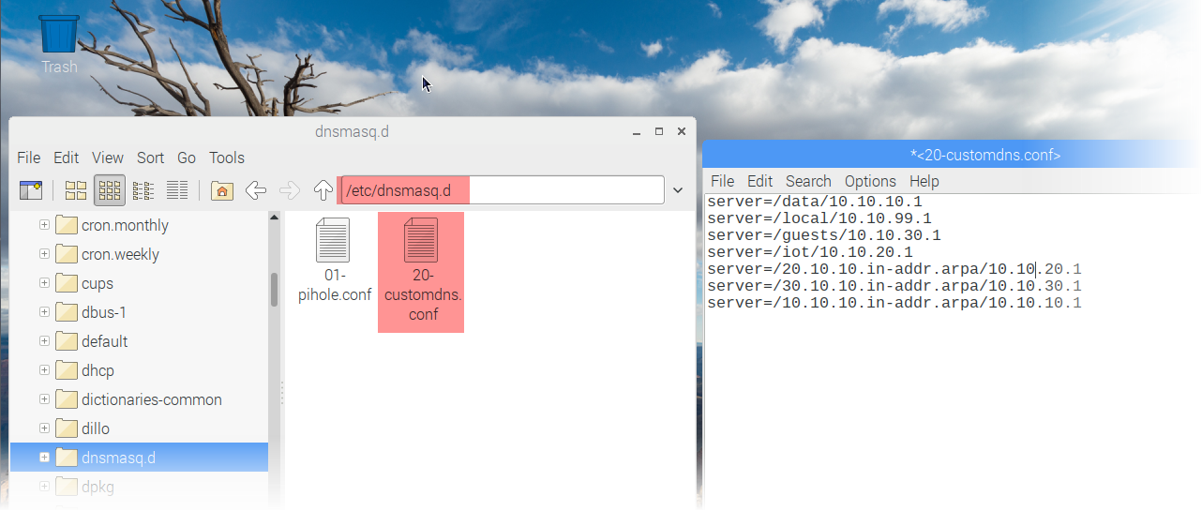Select the 01-pihole.conf file
Screen dimensions: 1202x511
click(336, 259)
